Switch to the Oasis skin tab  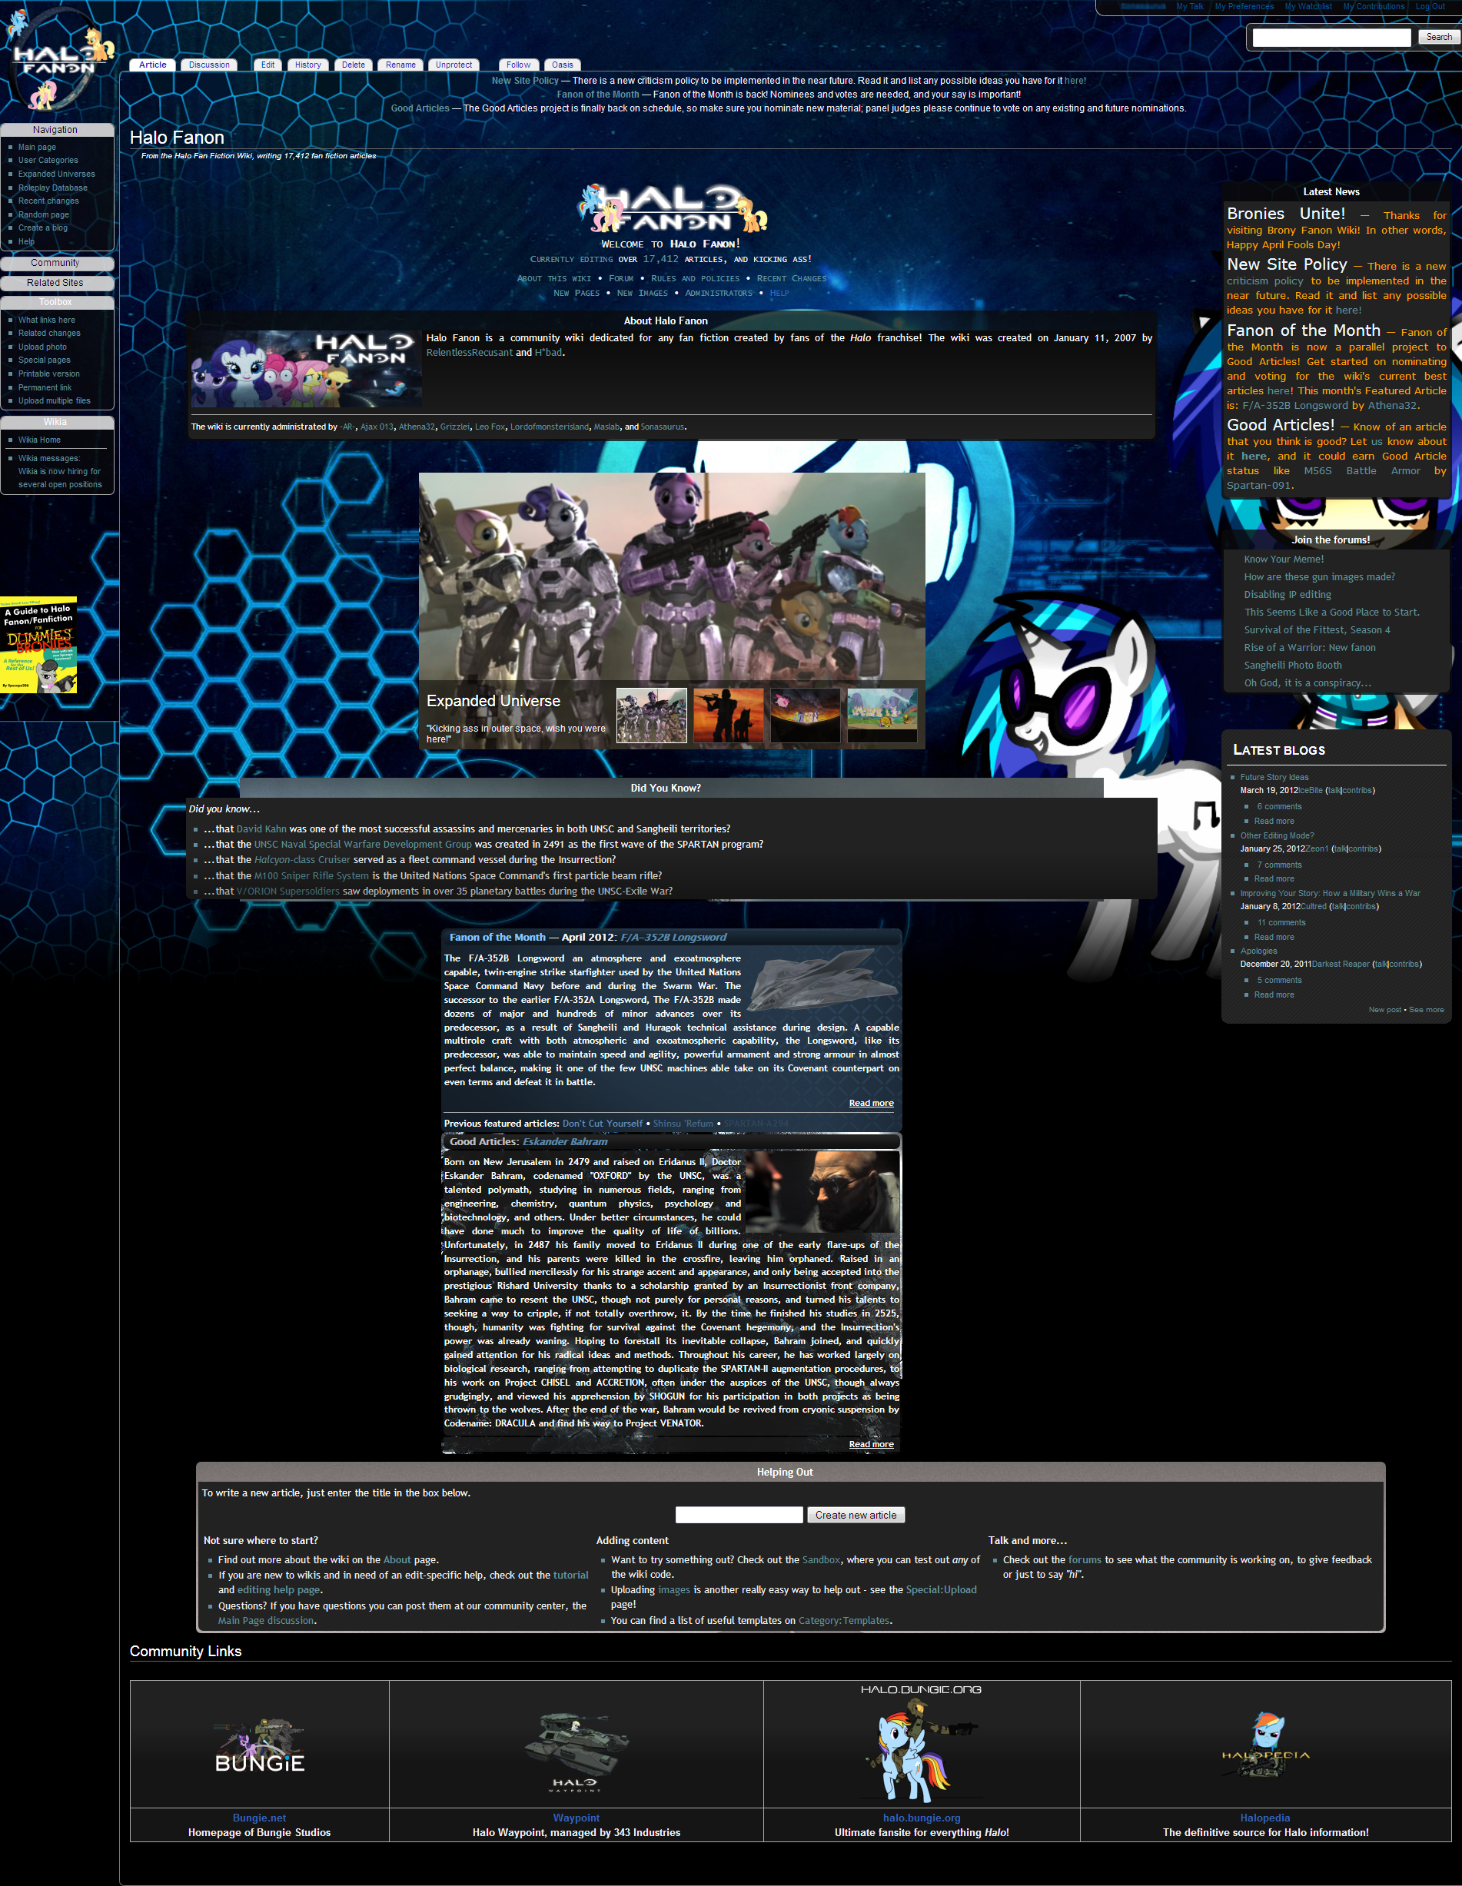pos(563,65)
